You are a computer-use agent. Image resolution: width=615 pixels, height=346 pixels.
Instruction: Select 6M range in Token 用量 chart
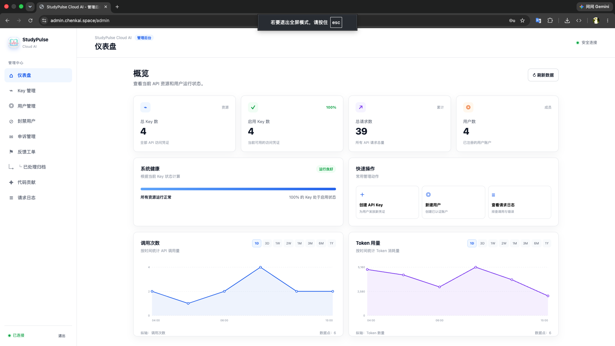point(537,243)
